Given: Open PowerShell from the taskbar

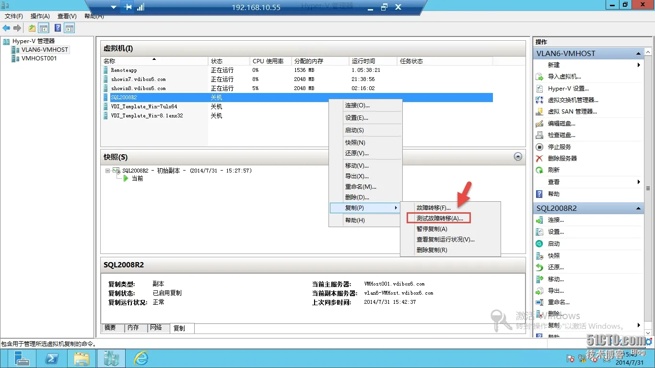Looking at the screenshot, I should point(52,358).
